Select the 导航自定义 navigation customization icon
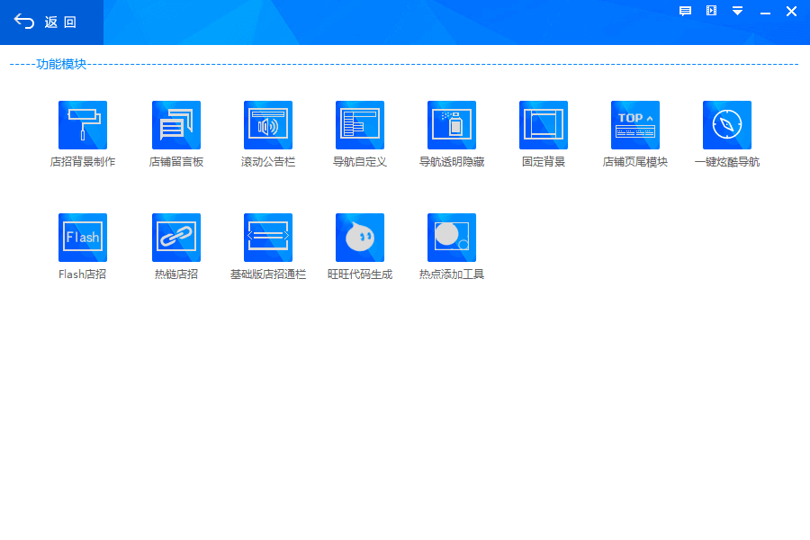 pos(360,125)
